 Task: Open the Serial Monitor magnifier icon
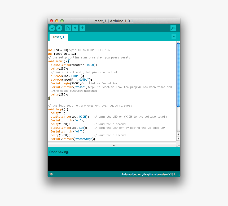[173, 28]
